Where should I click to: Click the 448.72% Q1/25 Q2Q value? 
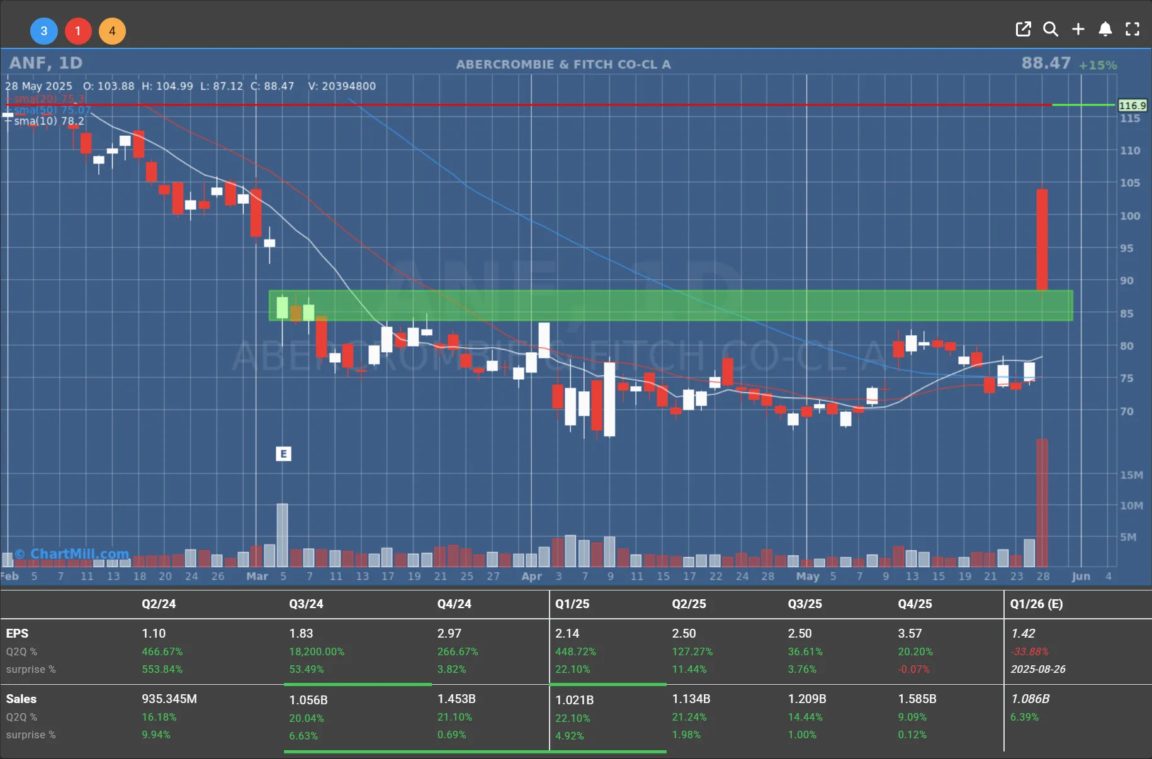[575, 651]
